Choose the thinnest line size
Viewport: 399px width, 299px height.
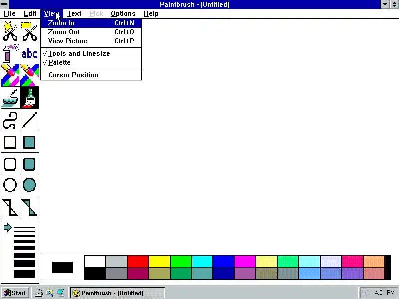(x=24, y=228)
